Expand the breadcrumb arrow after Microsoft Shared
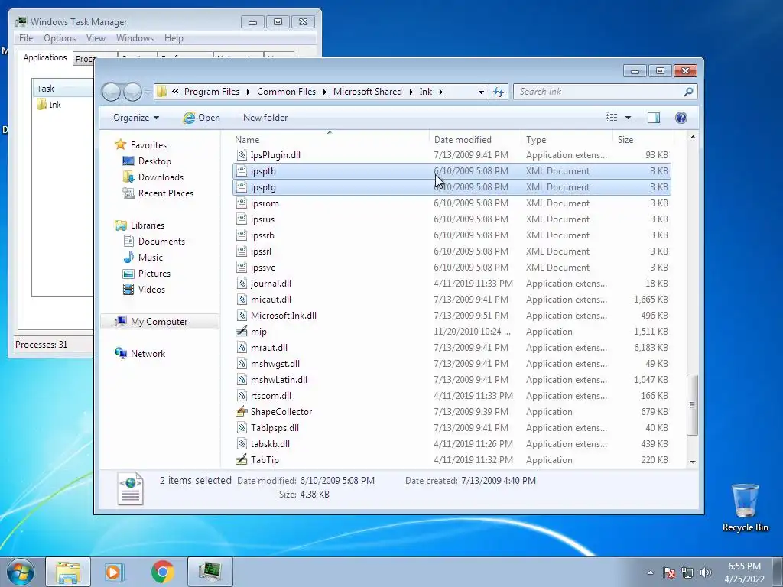Viewport: 783px width, 587px height. click(x=411, y=92)
